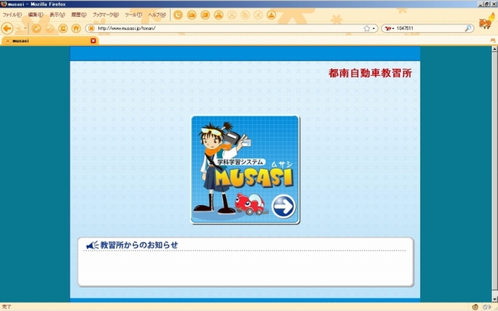This screenshot has height=311, width=498.
Task: Open the ブックマーク menu
Action: 106,15
